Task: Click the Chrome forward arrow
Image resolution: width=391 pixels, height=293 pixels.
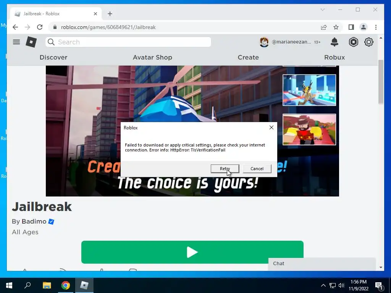Action: point(27,27)
